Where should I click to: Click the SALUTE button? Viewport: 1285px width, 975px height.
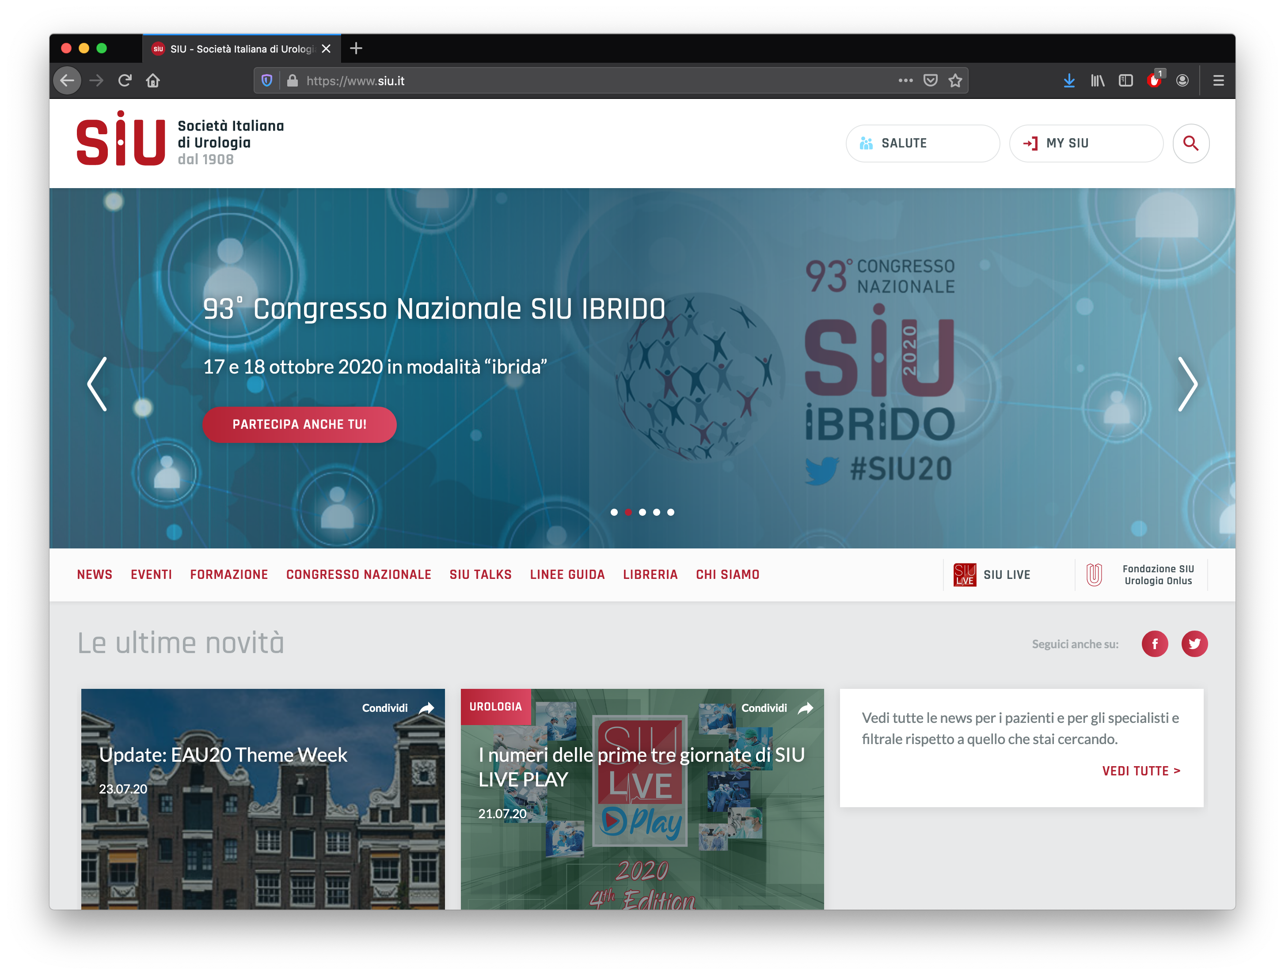[x=923, y=144]
